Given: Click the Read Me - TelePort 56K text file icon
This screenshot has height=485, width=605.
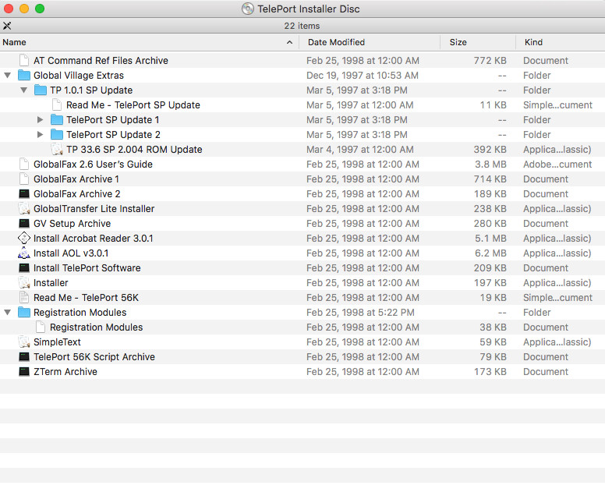Looking at the screenshot, I should [24, 298].
